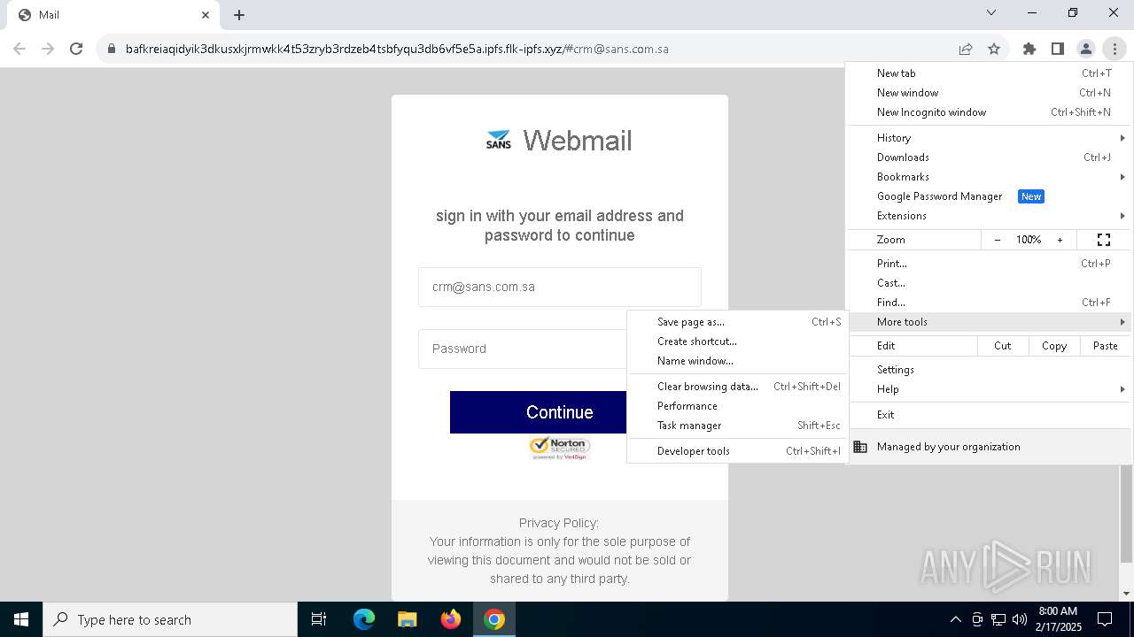Focus the Password input field
This screenshot has height=637, width=1134.
[x=523, y=349]
